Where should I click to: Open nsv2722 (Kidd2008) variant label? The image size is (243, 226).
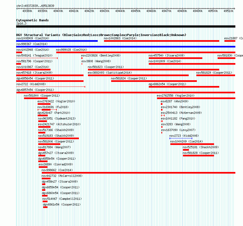click(x=31, y=84)
